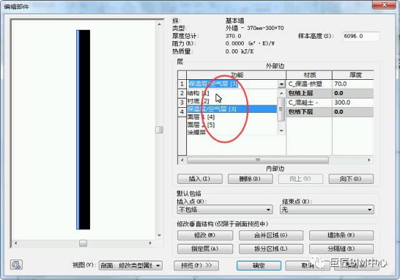400x280 pixels.
Task: Click the preview pane horizontal scrollbar thumb
Action: (x=83, y=243)
